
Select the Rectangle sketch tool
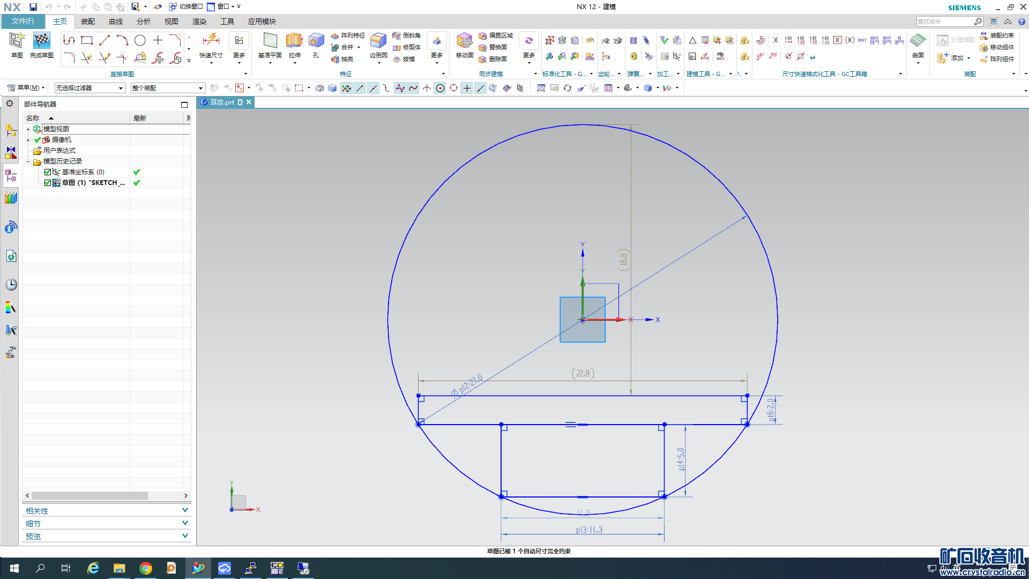87,40
